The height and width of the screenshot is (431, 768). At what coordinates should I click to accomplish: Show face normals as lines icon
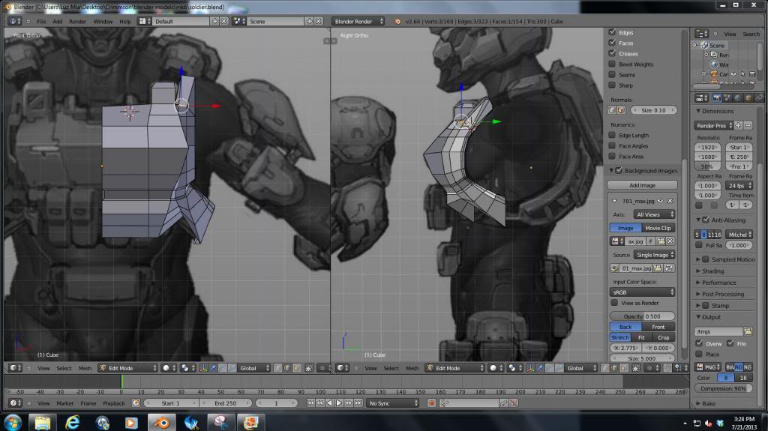pyautogui.click(x=621, y=110)
